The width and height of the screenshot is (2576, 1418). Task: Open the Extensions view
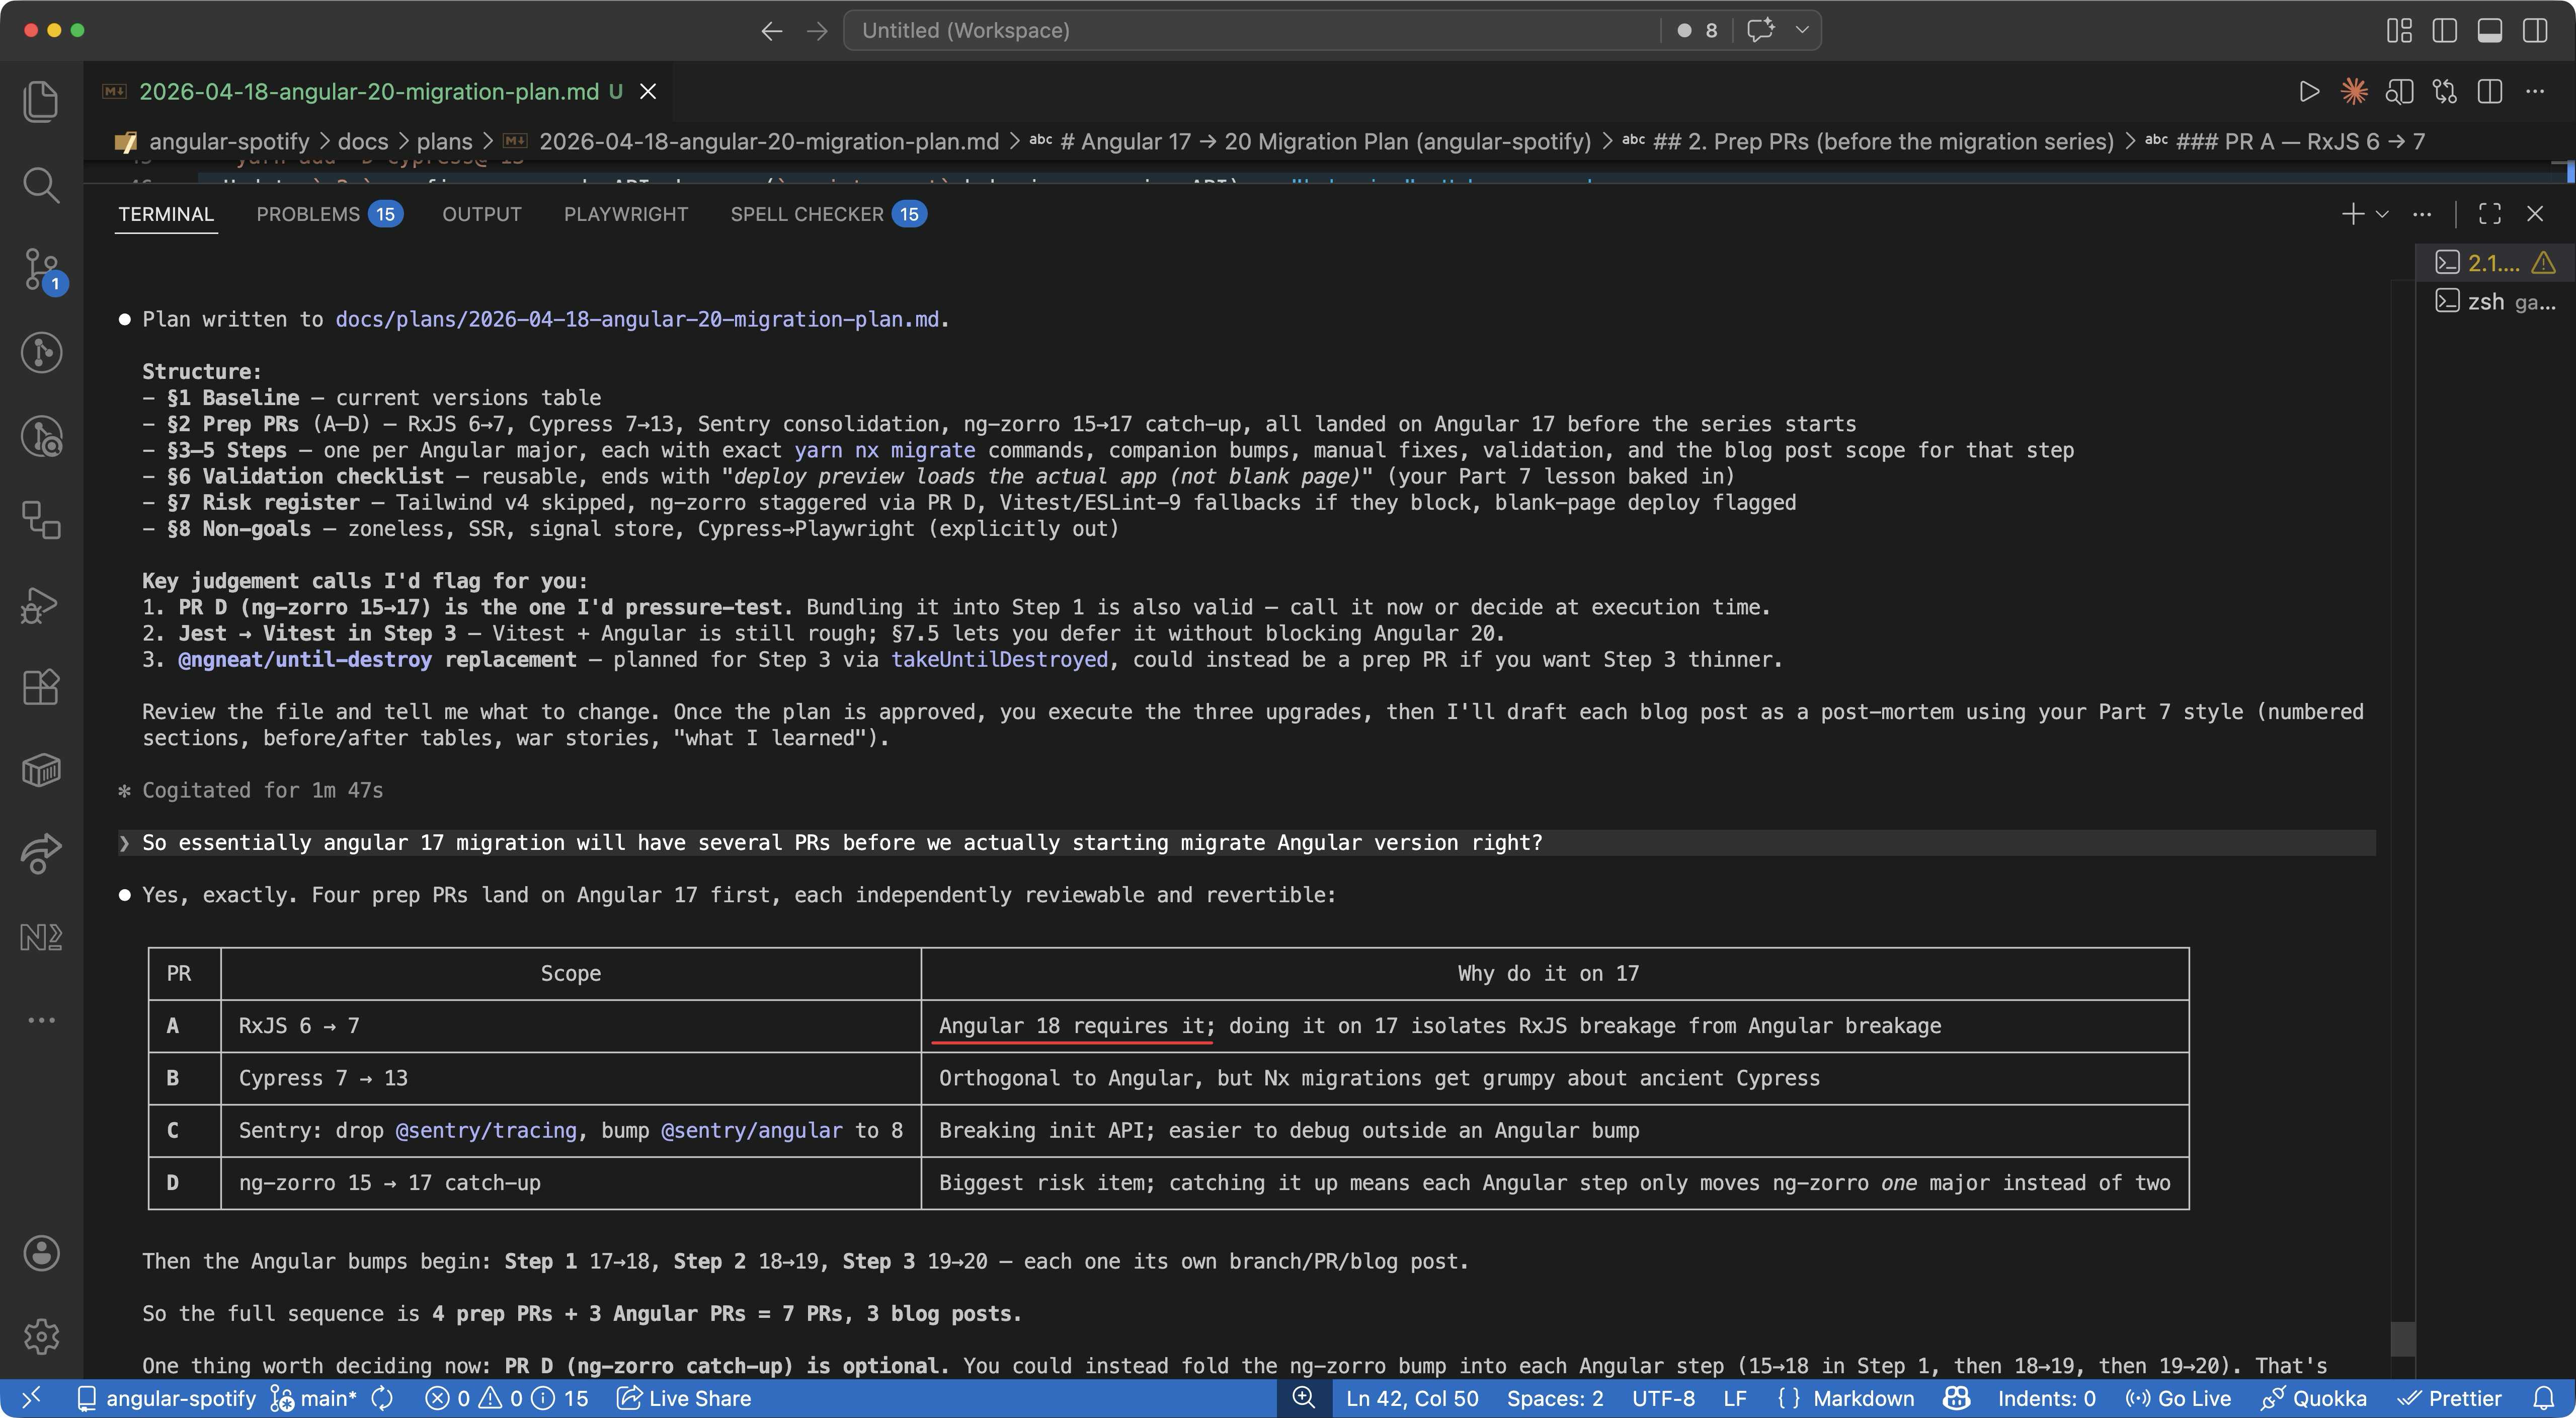coord(41,687)
